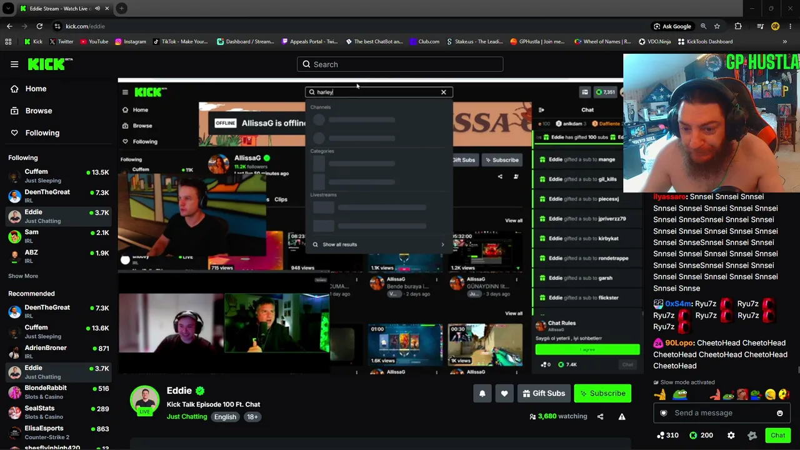Reload the page with the browser refresh icon
Viewport: 800px width, 450px height.
click(x=39, y=26)
